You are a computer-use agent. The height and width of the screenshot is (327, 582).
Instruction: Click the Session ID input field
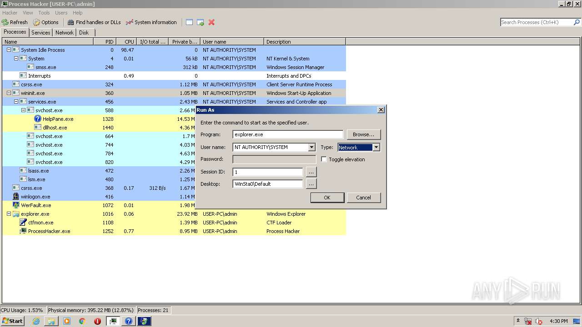(268, 172)
